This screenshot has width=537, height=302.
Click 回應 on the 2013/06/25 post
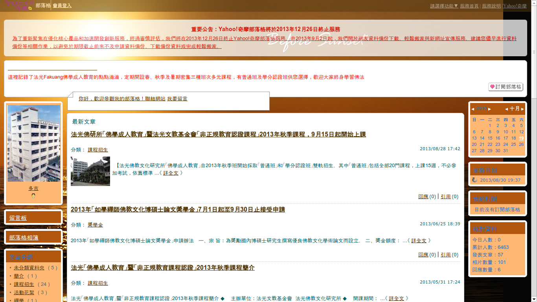click(x=423, y=255)
